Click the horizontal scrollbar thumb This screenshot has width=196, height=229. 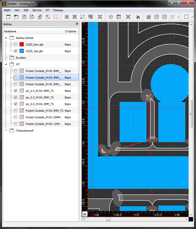pos(108,219)
